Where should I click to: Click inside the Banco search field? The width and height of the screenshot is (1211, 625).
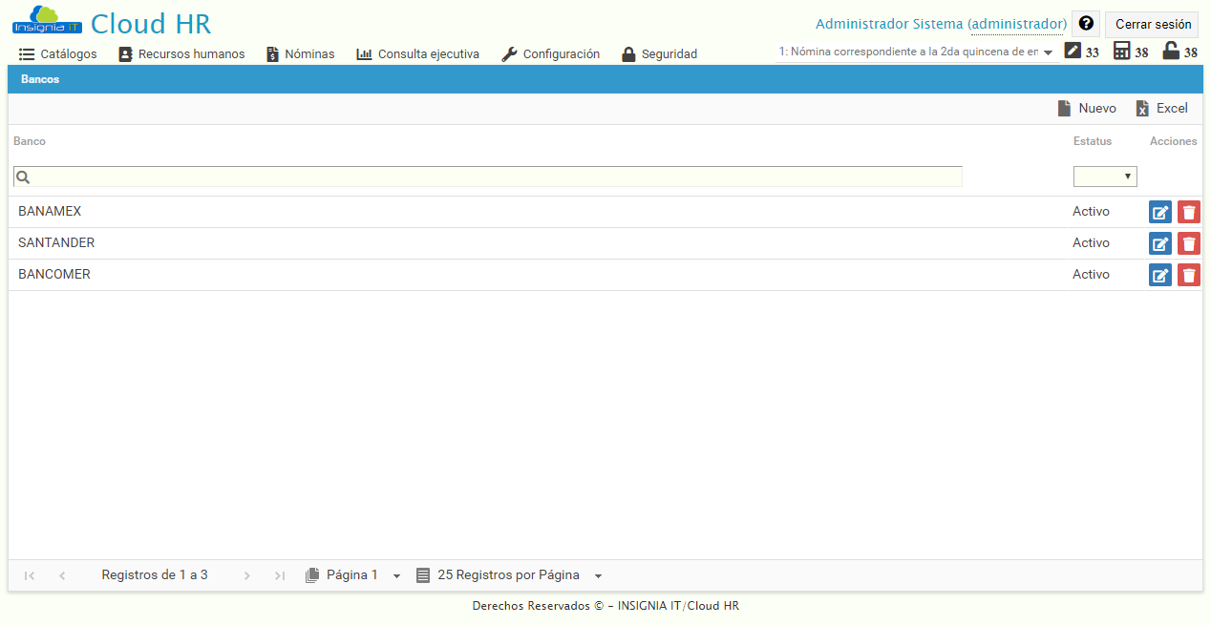tap(478, 177)
